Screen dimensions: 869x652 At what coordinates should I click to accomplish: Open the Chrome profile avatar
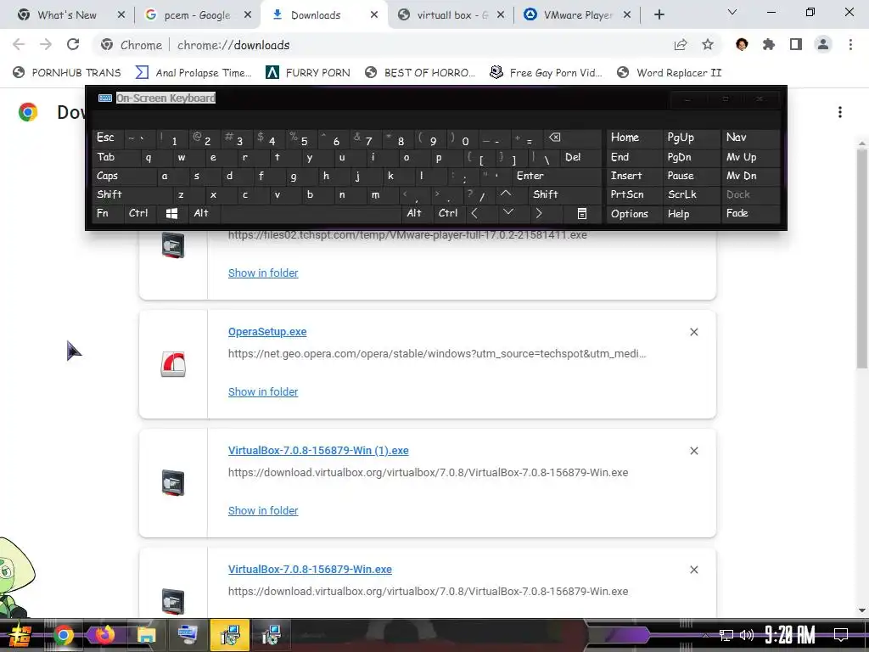pyautogui.click(x=823, y=44)
